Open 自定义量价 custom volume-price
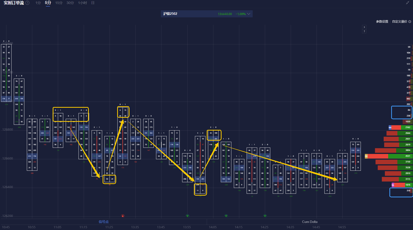This screenshot has width=413, height=230. click(x=400, y=22)
